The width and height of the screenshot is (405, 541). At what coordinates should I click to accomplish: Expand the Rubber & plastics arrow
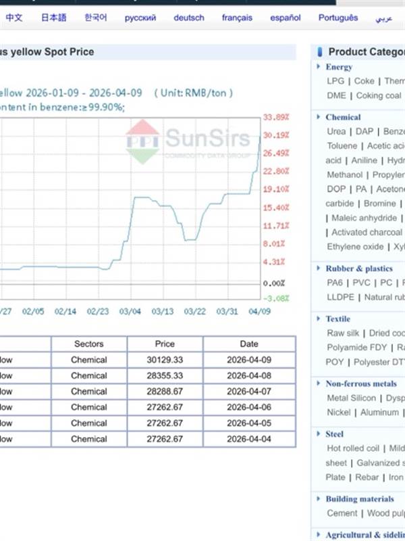(319, 268)
